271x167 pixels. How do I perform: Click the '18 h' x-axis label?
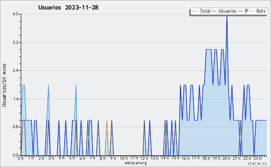point(206,158)
